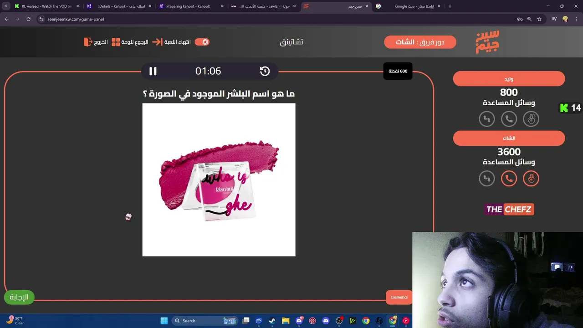This screenshot has height=328, width=583.
Task: Click the دور فريق : الشات turn indicator
Action: 420,42
